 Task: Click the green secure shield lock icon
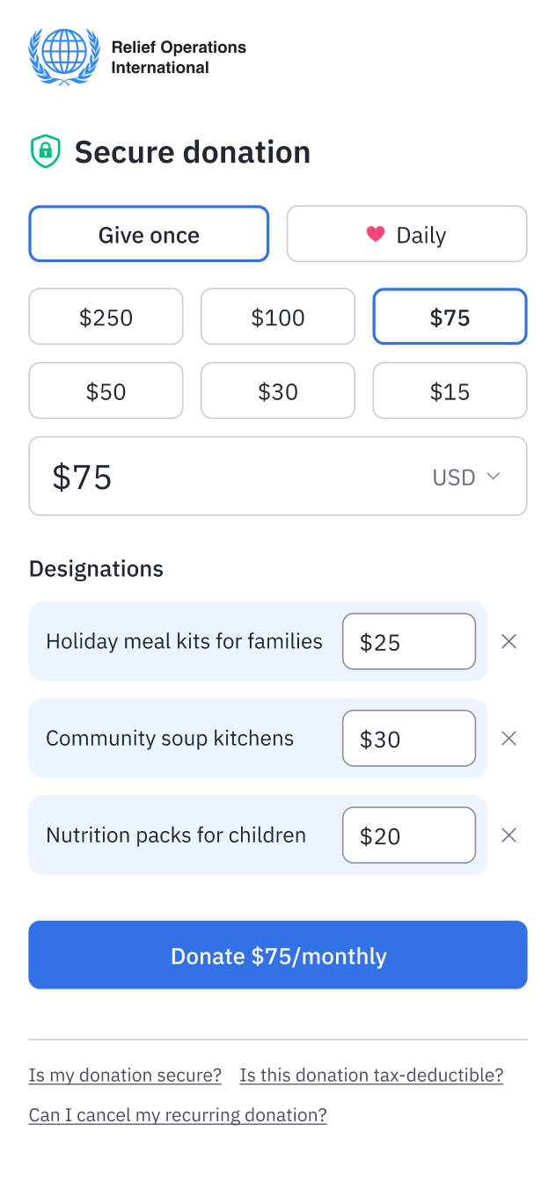45,151
